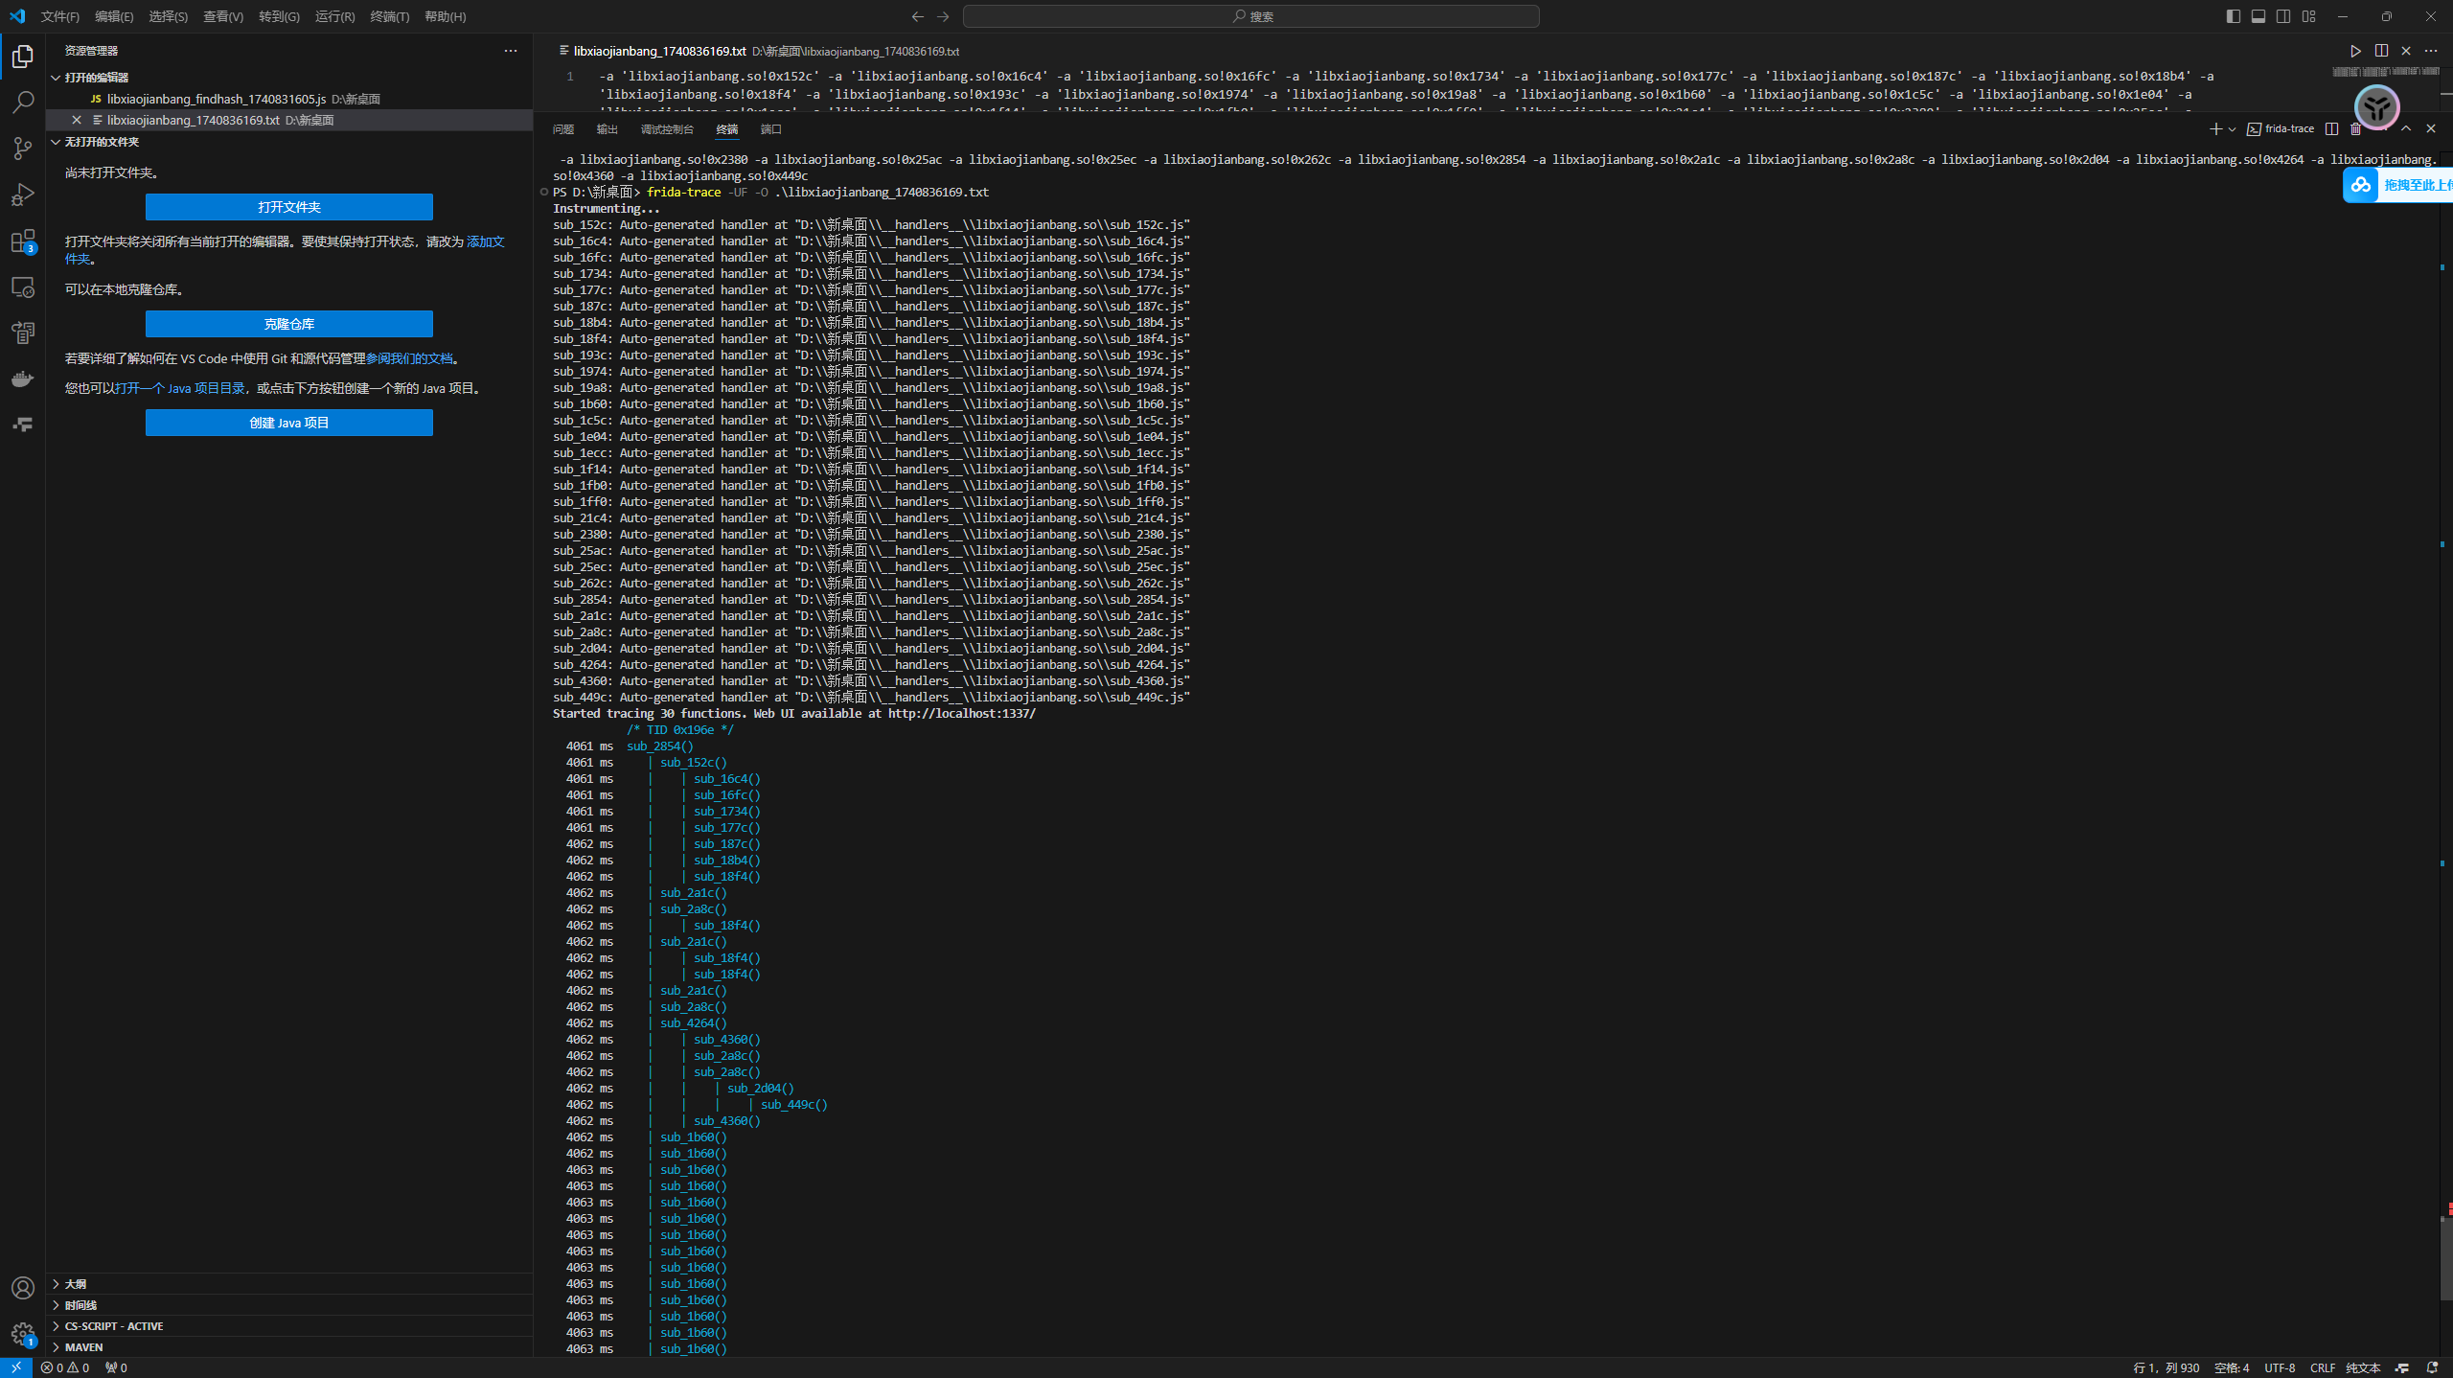The image size is (2453, 1378).
Task: Toggle bottom panel visibility
Action: tap(2258, 16)
